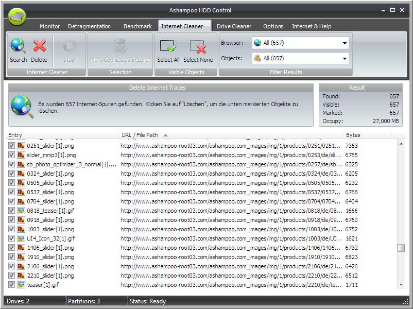Click the 1406_slider[1].png file name

click(50, 248)
